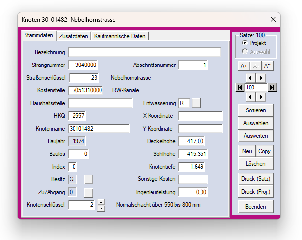Open the Zu/Abgang selection button
The height and width of the screenshot is (240, 302).
pyautogui.click(x=88, y=192)
